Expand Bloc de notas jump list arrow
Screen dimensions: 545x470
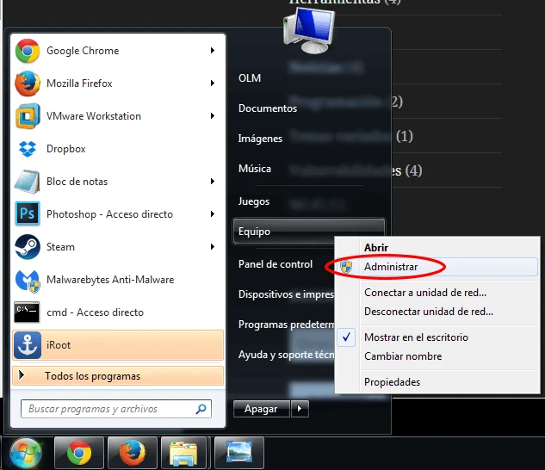point(213,182)
